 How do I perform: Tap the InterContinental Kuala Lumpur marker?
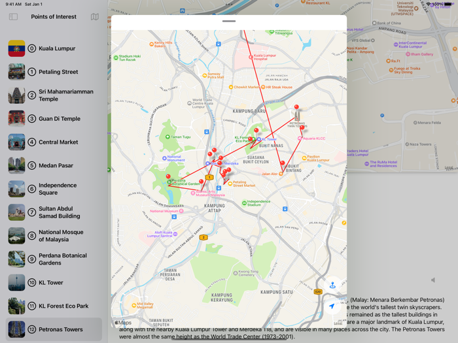(x=396, y=44)
